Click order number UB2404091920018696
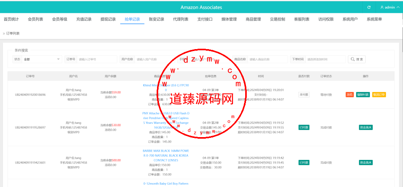Viewport: 403px width, 187px height. [30, 95]
